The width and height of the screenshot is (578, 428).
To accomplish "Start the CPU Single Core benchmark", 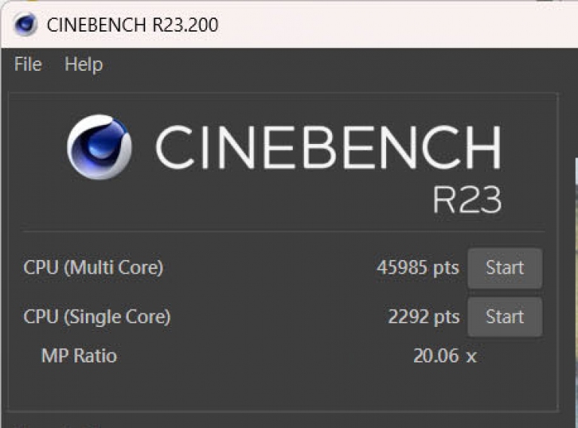I will point(504,316).
